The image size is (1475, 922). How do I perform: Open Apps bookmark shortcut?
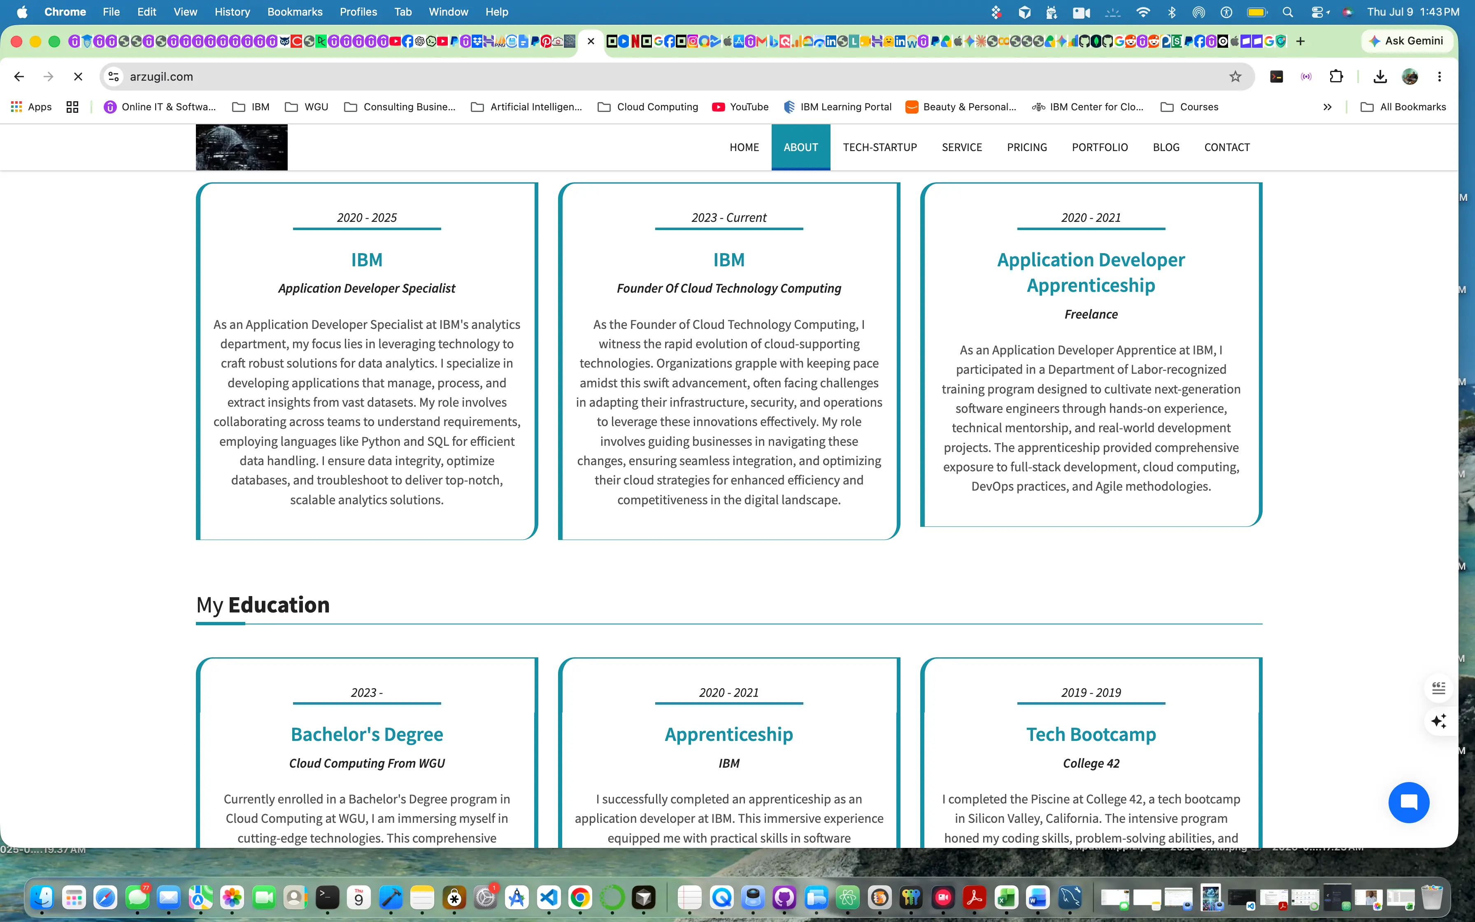pyautogui.click(x=31, y=107)
